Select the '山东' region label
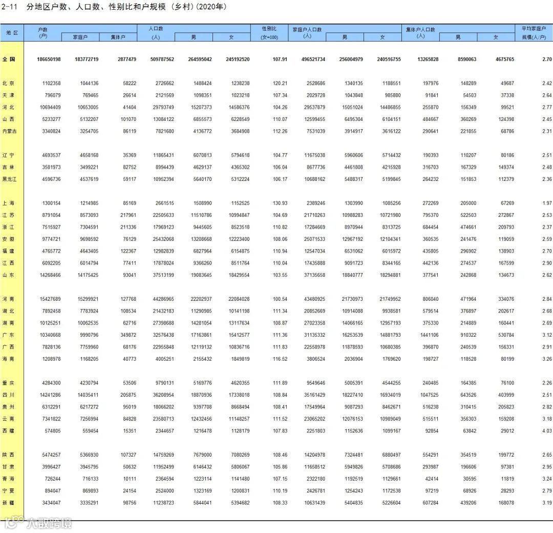553x533 pixels. tap(9, 275)
